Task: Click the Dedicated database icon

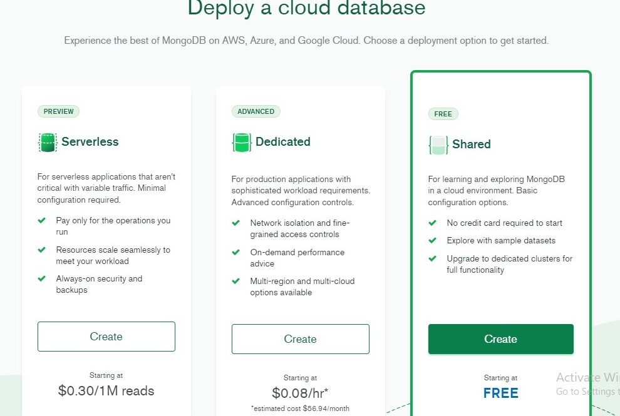Action: pos(242,142)
